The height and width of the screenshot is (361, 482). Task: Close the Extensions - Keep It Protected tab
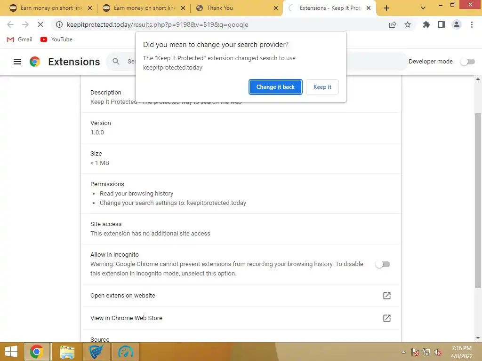[369, 8]
